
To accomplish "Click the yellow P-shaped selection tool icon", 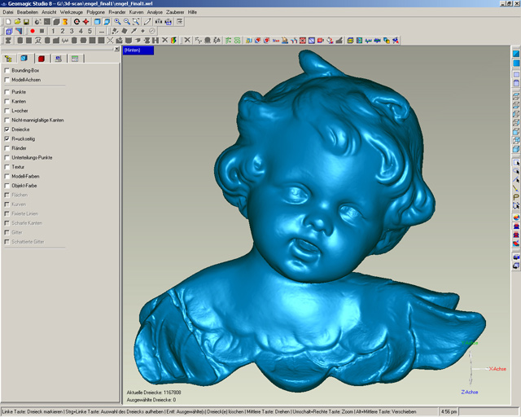I will [516, 197].
